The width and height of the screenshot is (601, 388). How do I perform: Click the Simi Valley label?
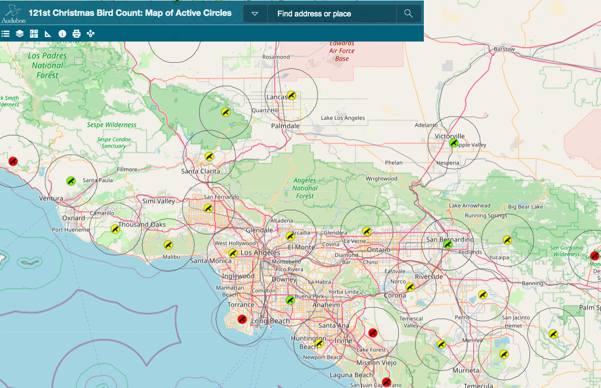[x=159, y=201]
